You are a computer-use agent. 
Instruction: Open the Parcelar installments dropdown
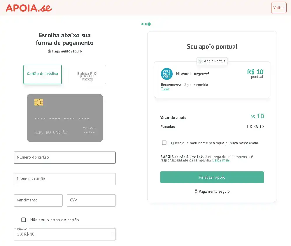click(x=65, y=234)
